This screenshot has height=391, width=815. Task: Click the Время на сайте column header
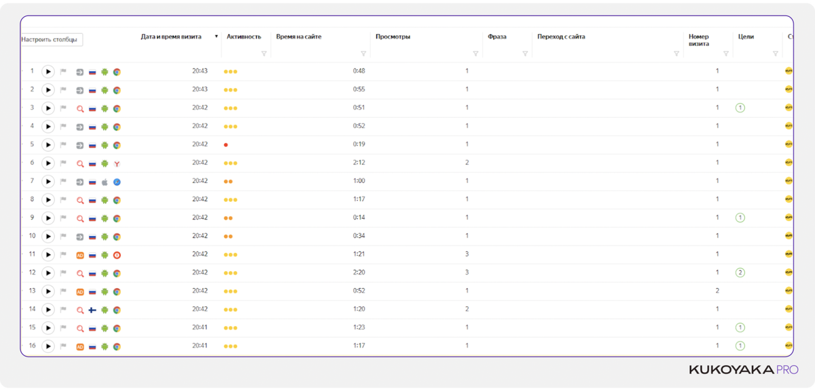[x=299, y=37]
